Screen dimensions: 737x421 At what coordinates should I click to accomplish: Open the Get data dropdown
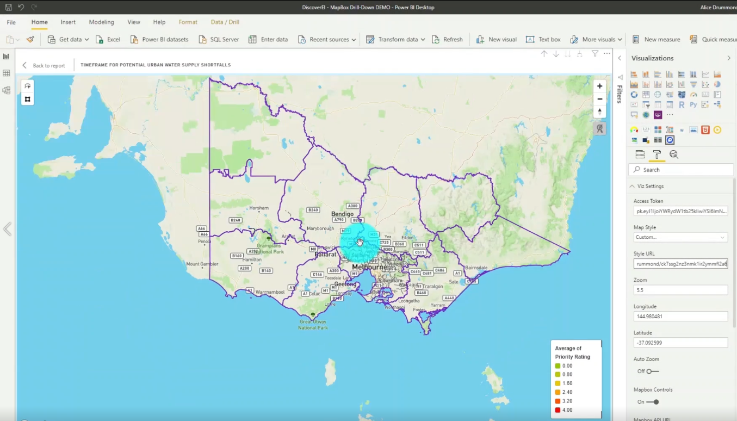[85, 39]
